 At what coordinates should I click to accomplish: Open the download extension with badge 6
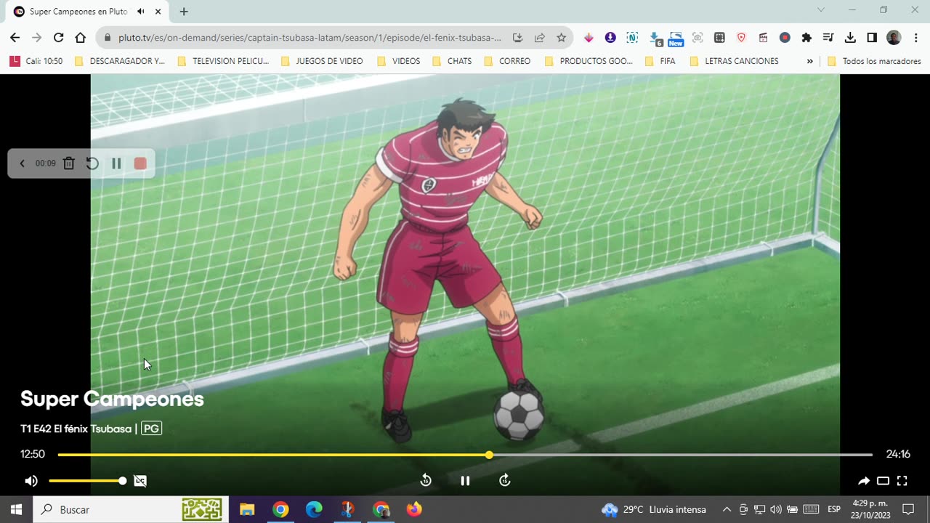pos(656,38)
